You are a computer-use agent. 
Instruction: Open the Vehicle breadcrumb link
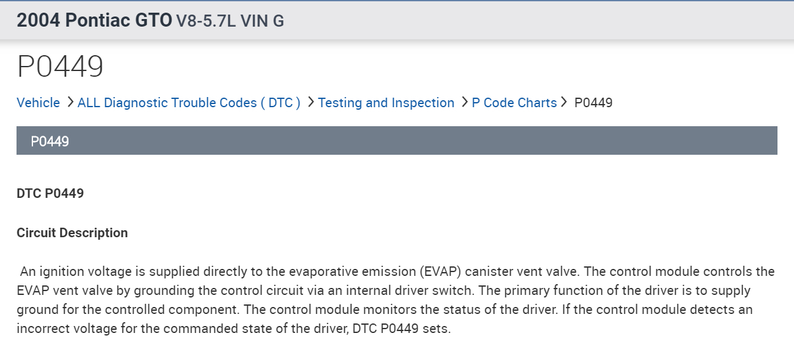[38, 103]
